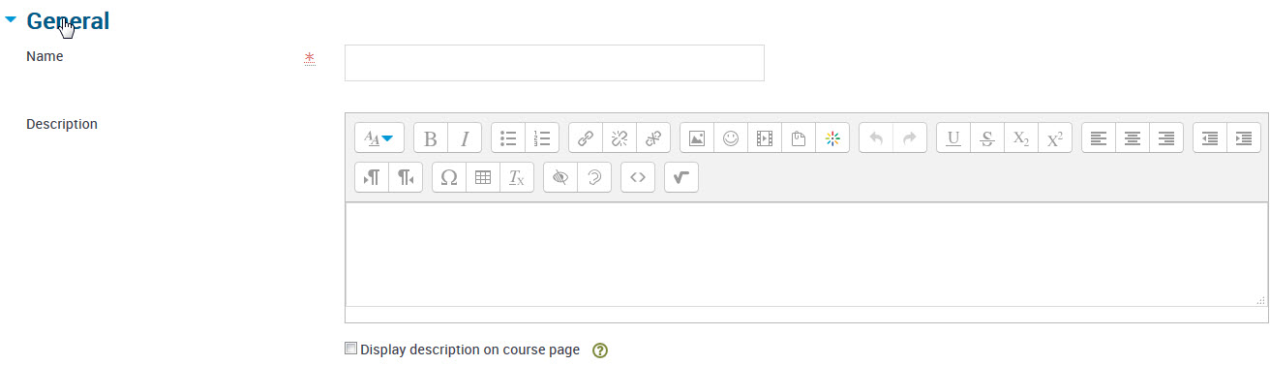
Task: Open the equation editor square-root icon
Action: pyautogui.click(x=681, y=177)
